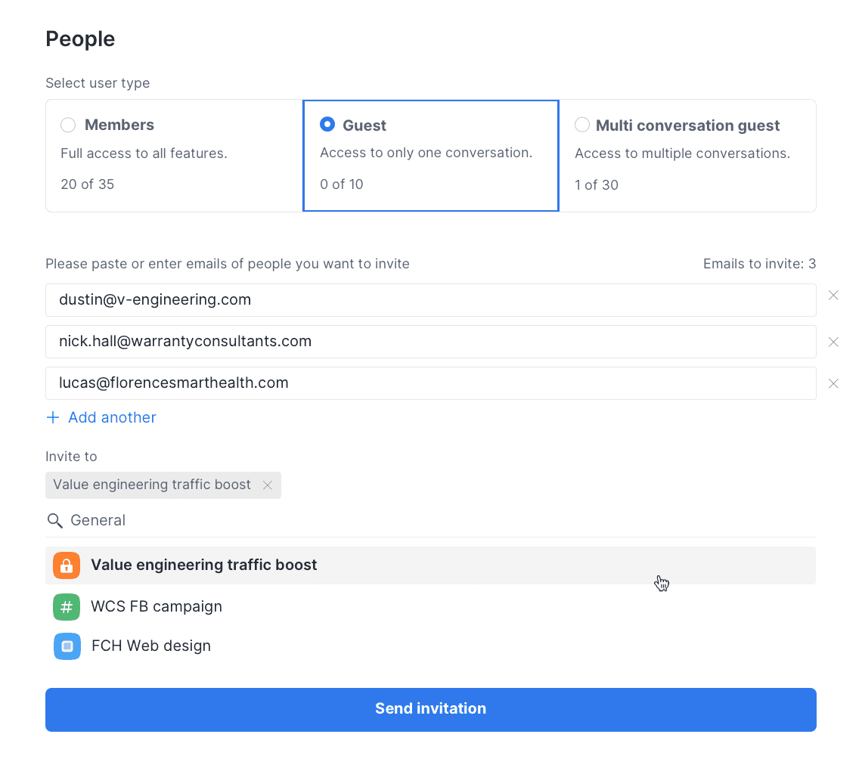This screenshot has width=862, height=762.
Task: Pick FCH Web design conversation
Action: [151, 646]
